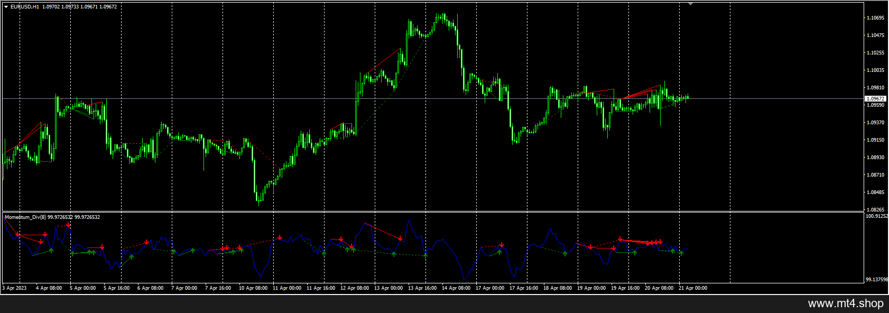This screenshot has width=889, height=313.
Task: Click price scale value 1.10255
Action: pos(875,53)
